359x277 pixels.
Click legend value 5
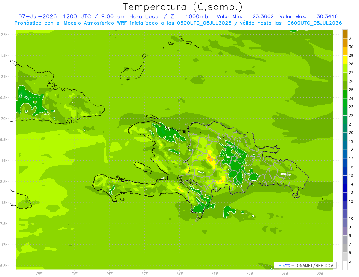pyautogui.click(x=350, y=261)
